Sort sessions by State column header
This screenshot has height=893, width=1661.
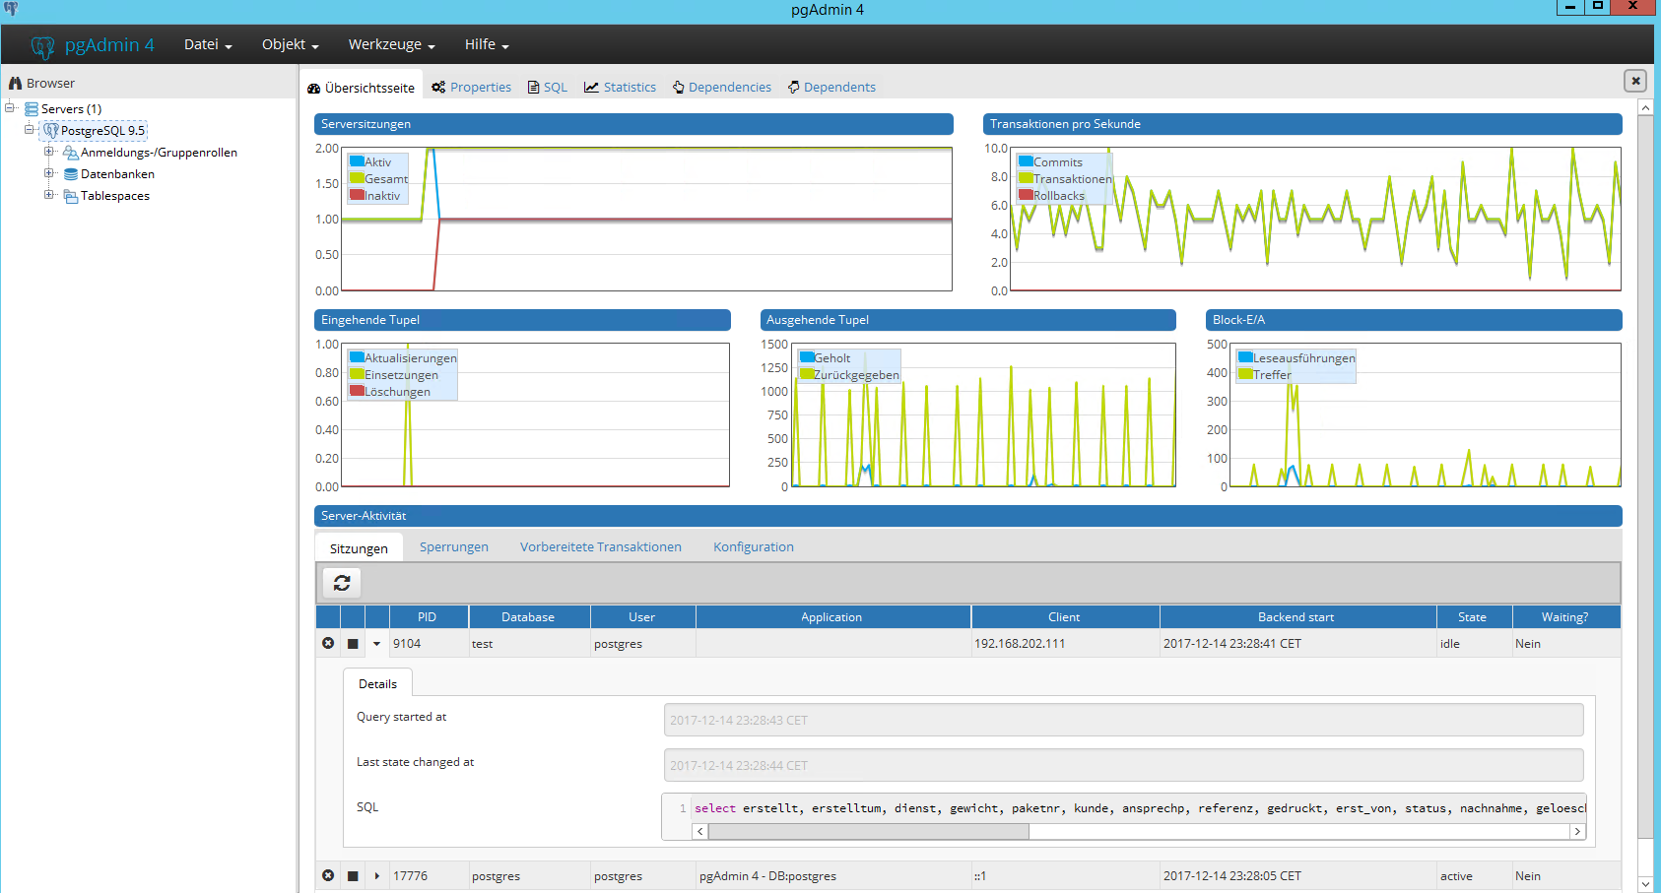pyautogui.click(x=1474, y=617)
